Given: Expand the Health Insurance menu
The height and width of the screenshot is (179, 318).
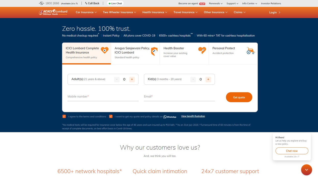Looking at the screenshot, I should pos(155,12).
